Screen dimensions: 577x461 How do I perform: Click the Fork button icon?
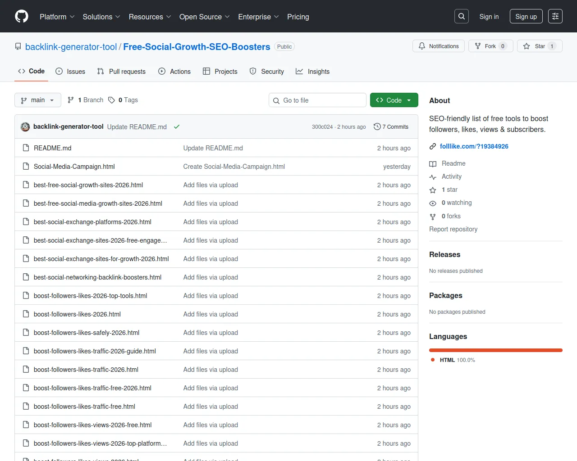pyautogui.click(x=478, y=46)
